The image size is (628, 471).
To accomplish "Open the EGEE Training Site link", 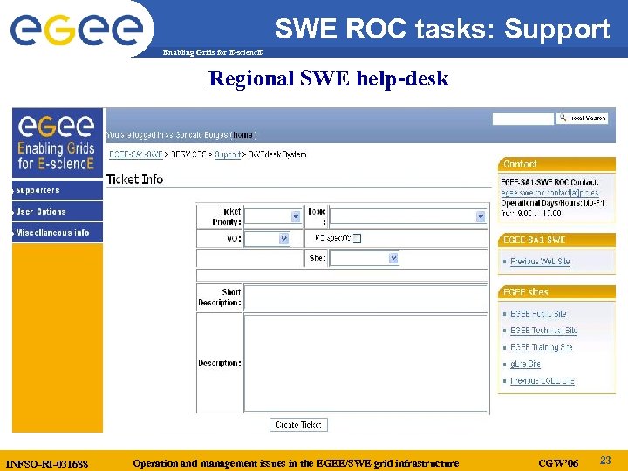I will click(x=542, y=347).
